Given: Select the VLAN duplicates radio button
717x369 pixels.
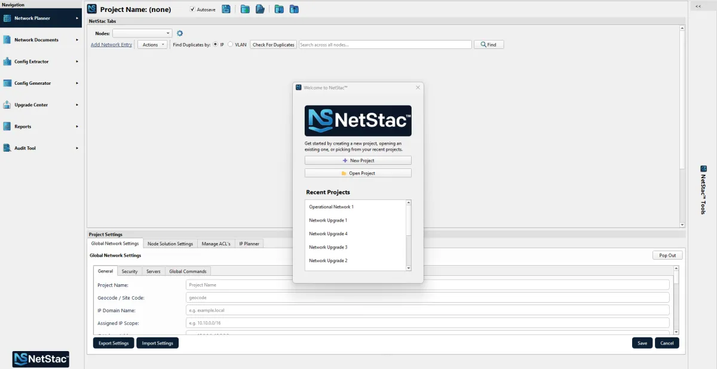Looking at the screenshot, I should coord(231,45).
